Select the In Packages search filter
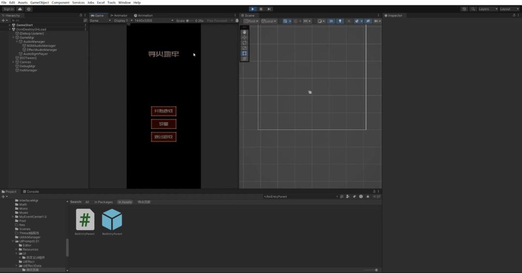522x273 pixels. click(x=103, y=202)
